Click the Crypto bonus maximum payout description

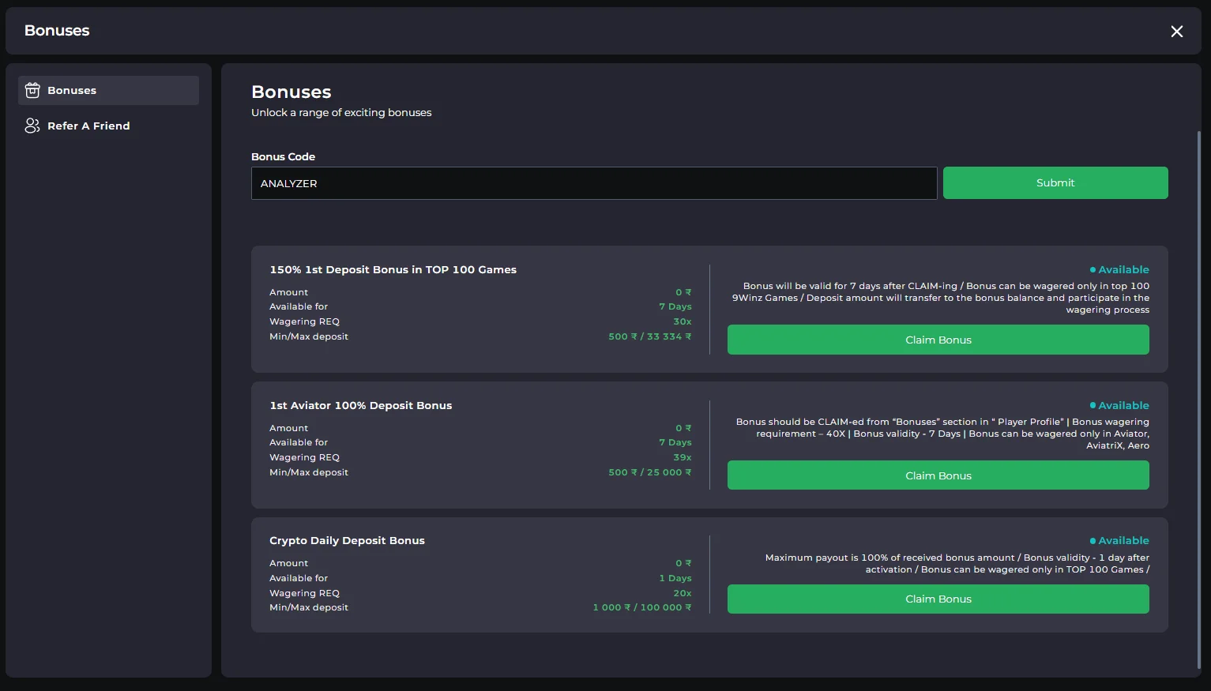coord(956,564)
